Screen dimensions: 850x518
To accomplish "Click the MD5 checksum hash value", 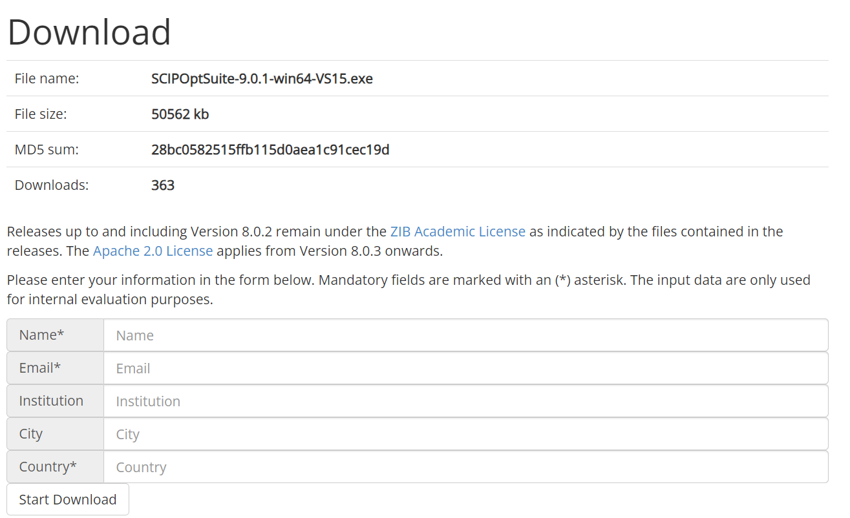I will [x=270, y=150].
